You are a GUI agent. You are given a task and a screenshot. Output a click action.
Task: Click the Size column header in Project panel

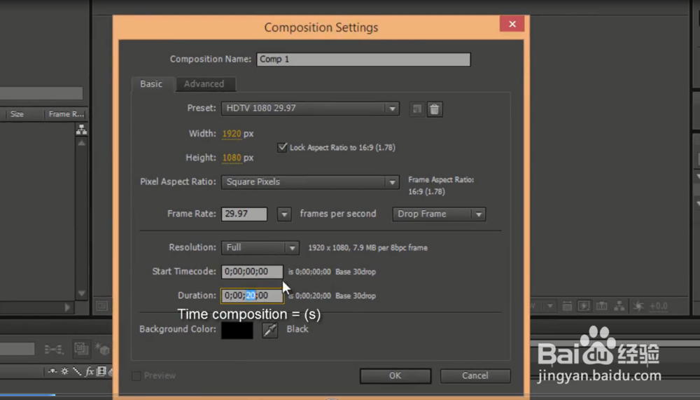point(17,114)
